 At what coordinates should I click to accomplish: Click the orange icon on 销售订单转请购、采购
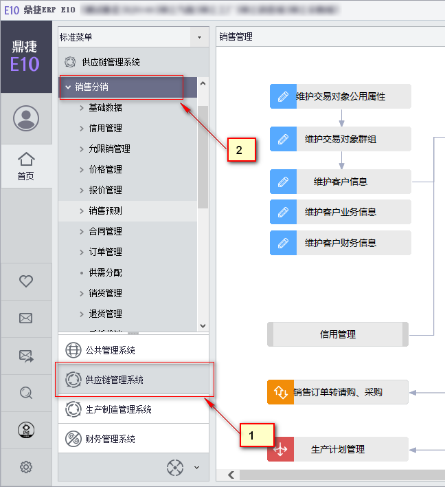(280, 392)
